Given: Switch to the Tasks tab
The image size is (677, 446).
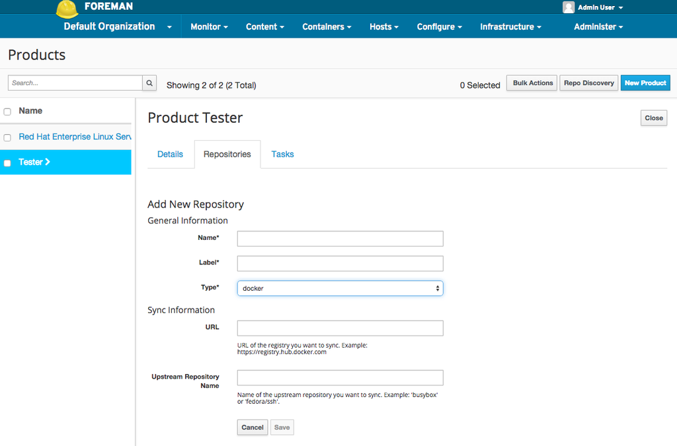Looking at the screenshot, I should 282,155.
